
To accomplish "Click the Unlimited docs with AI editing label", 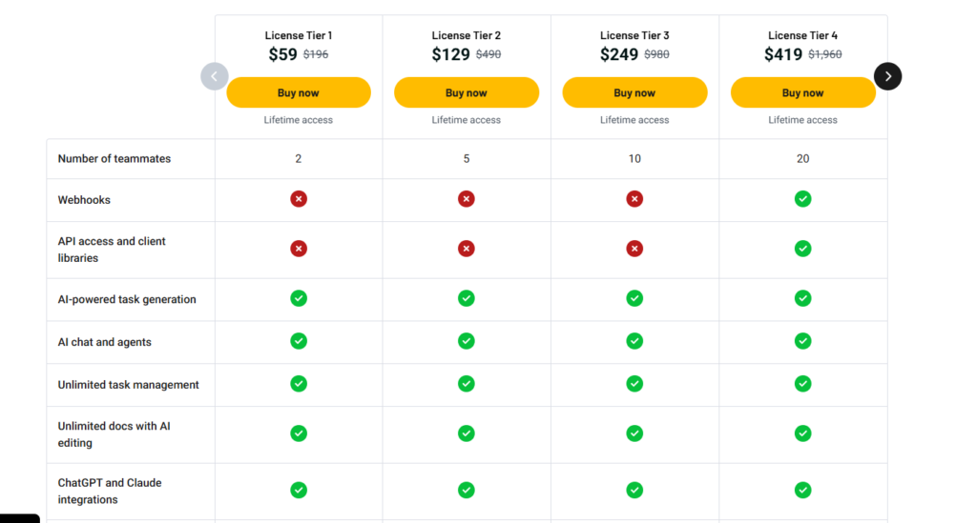I will pos(114,434).
